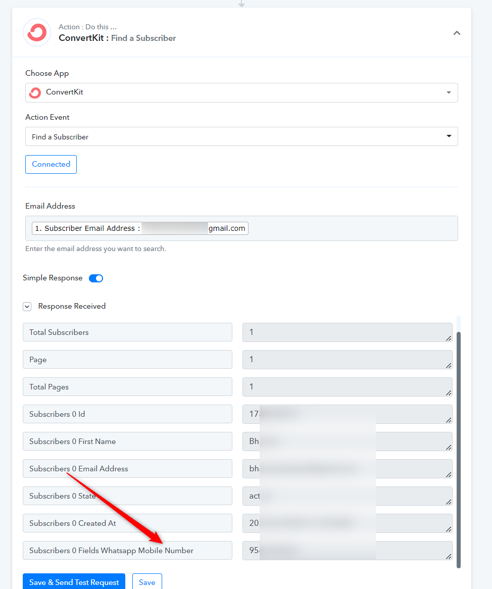Click the Email Address input field
The height and width of the screenshot is (589, 492).
241,228
